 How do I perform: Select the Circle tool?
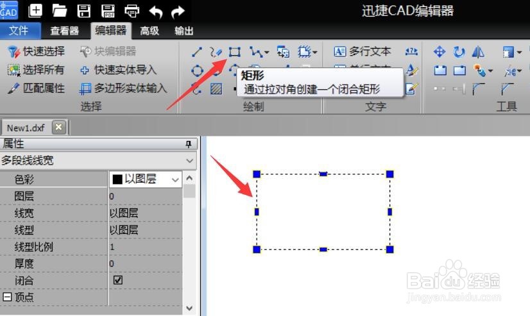tap(197, 71)
